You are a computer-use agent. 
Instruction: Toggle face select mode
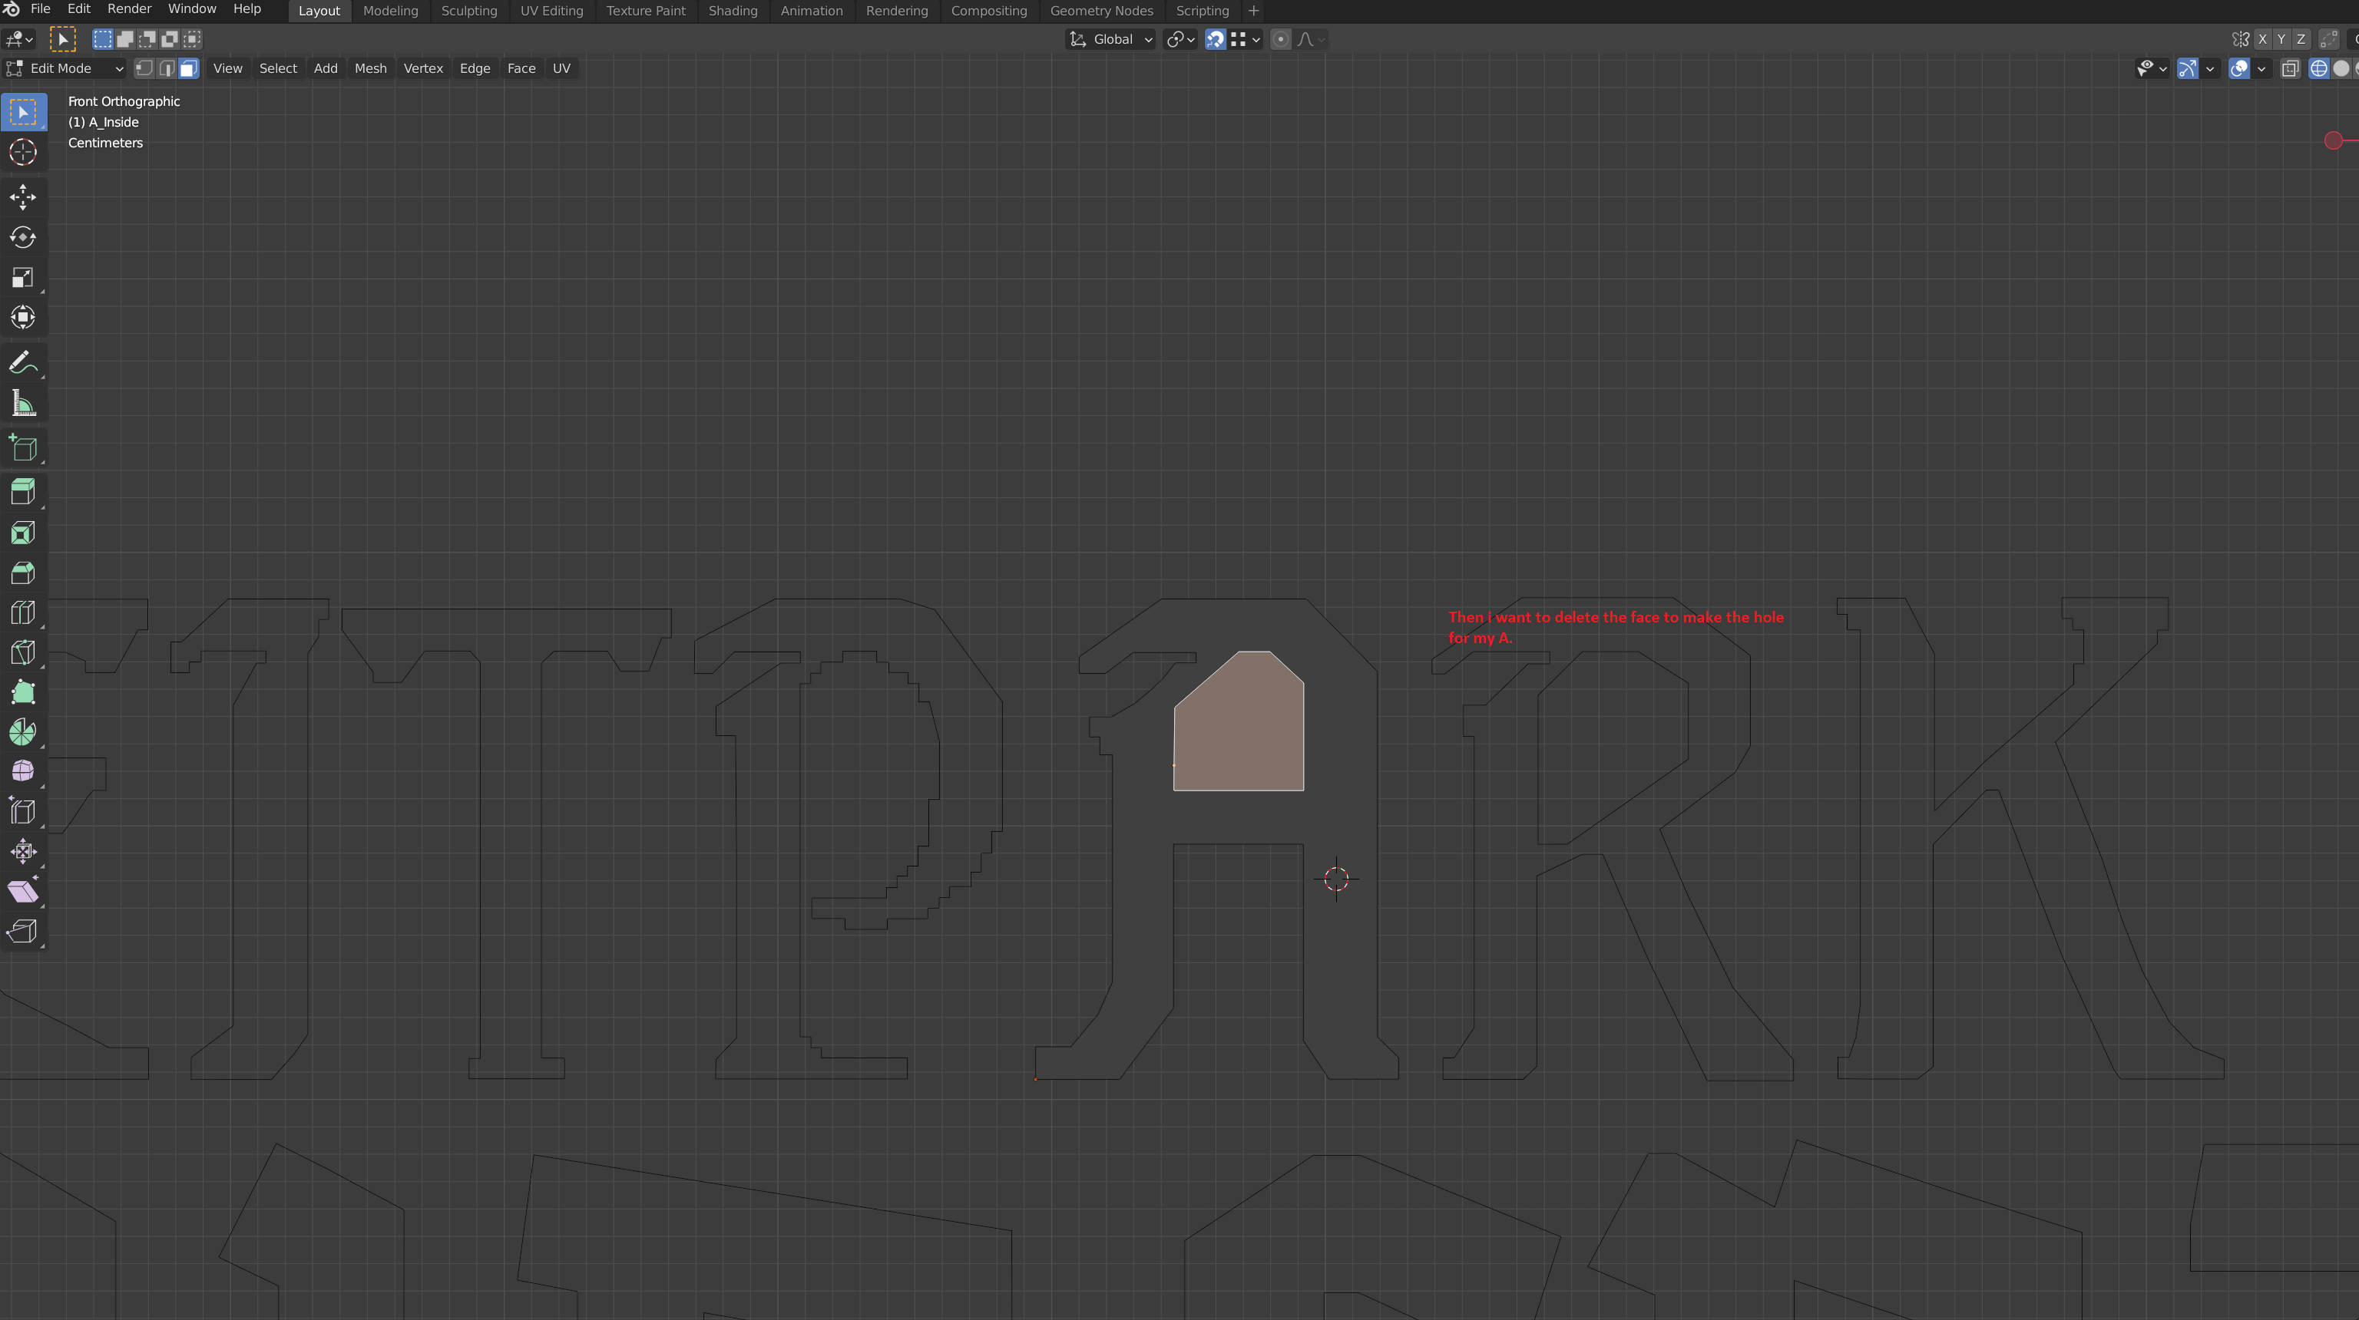pyautogui.click(x=189, y=68)
